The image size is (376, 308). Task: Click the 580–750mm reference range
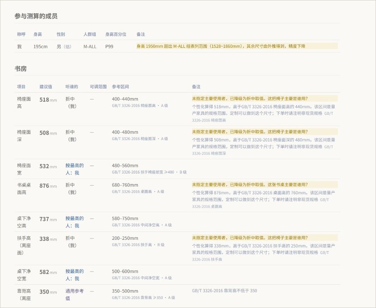125,219
